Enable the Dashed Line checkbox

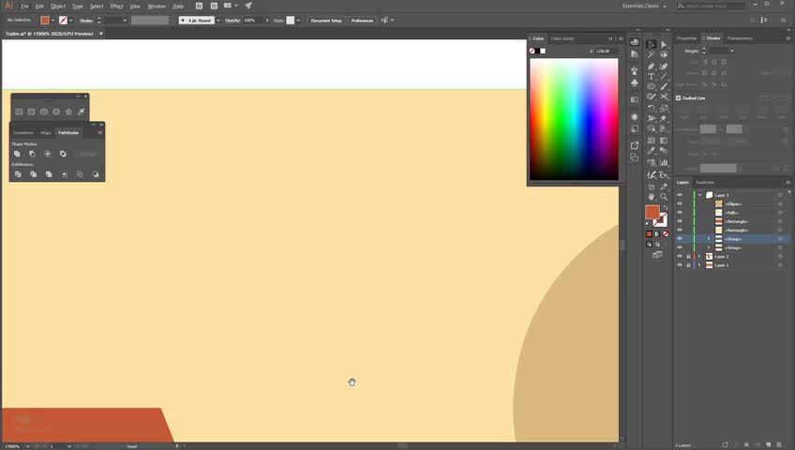tap(679, 97)
